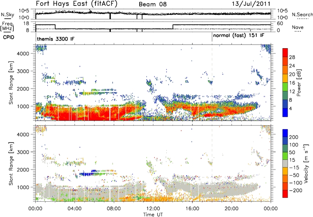The width and height of the screenshot is (313, 217).
Task: Click the bright blue bottom Power colorbar segment
Action: click(x=285, y=112)
